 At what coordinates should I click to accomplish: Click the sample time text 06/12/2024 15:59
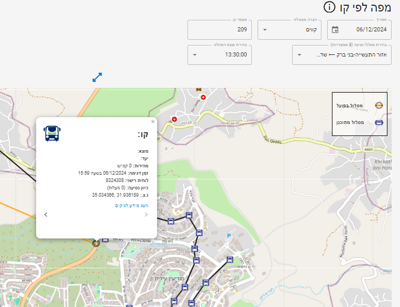tap(102, 173)
